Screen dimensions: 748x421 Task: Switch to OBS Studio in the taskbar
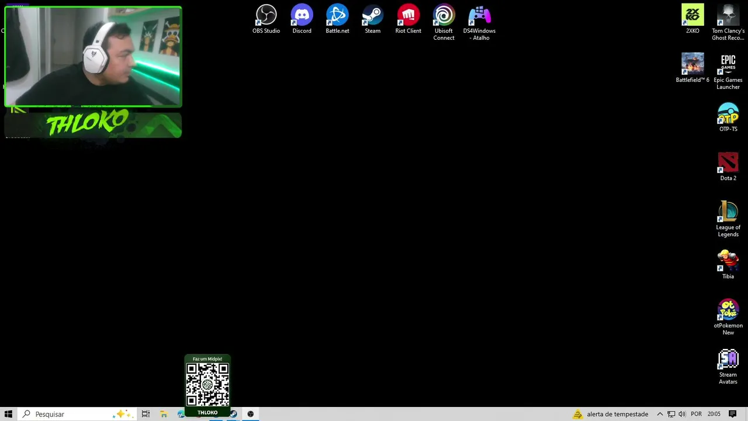tap(250, 414)
